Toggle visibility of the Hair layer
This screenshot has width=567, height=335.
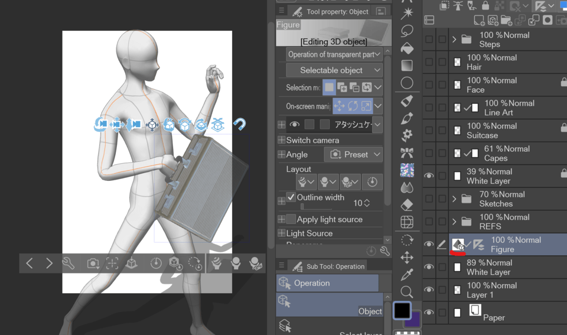pos(429,62)
